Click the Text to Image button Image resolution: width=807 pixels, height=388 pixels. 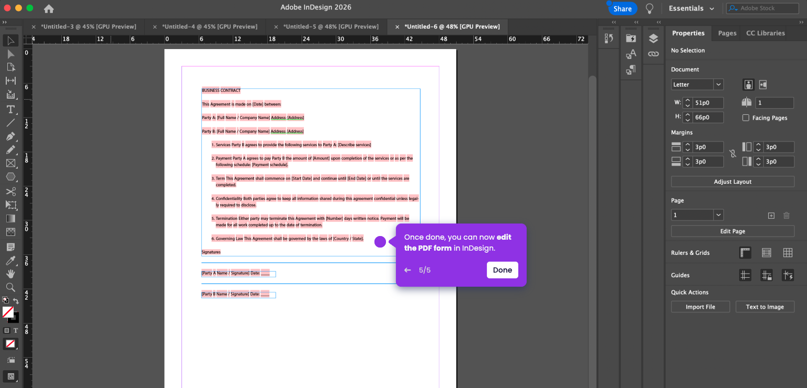[765, 307]
